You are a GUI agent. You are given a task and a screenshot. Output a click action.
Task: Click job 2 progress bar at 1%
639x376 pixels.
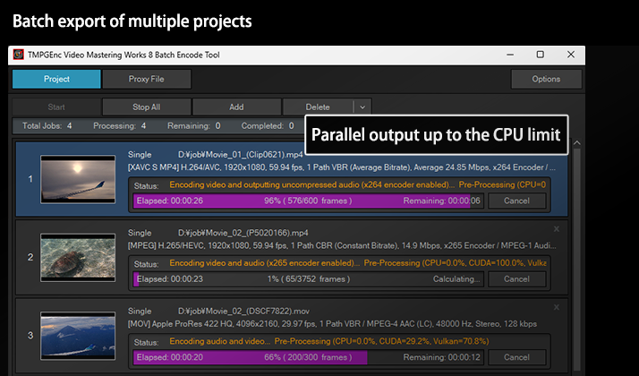308,279
